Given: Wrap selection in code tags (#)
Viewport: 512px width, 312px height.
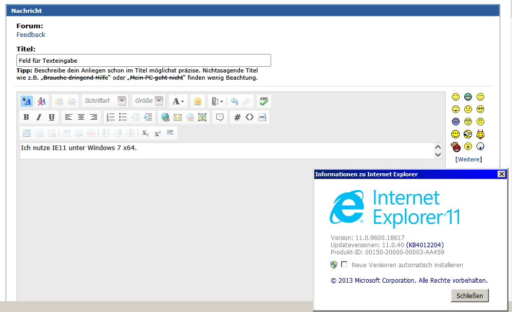Looking at the screenshot, I should 237,117.
